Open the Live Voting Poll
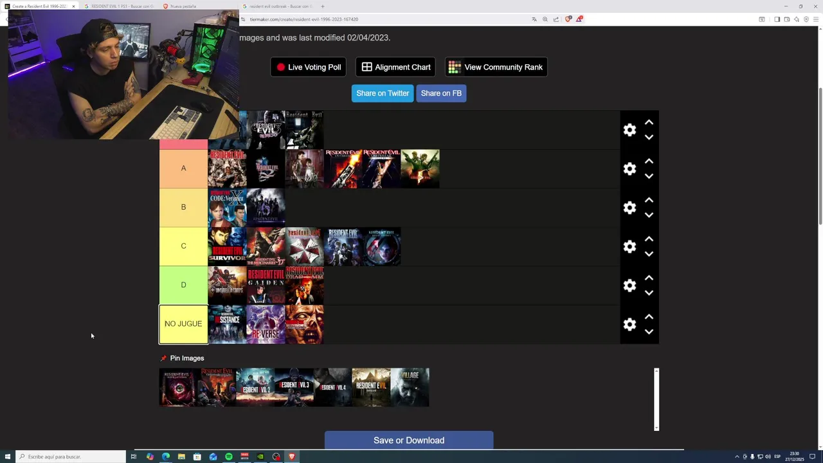Screen dimensions: 823x463 (309, 67)
